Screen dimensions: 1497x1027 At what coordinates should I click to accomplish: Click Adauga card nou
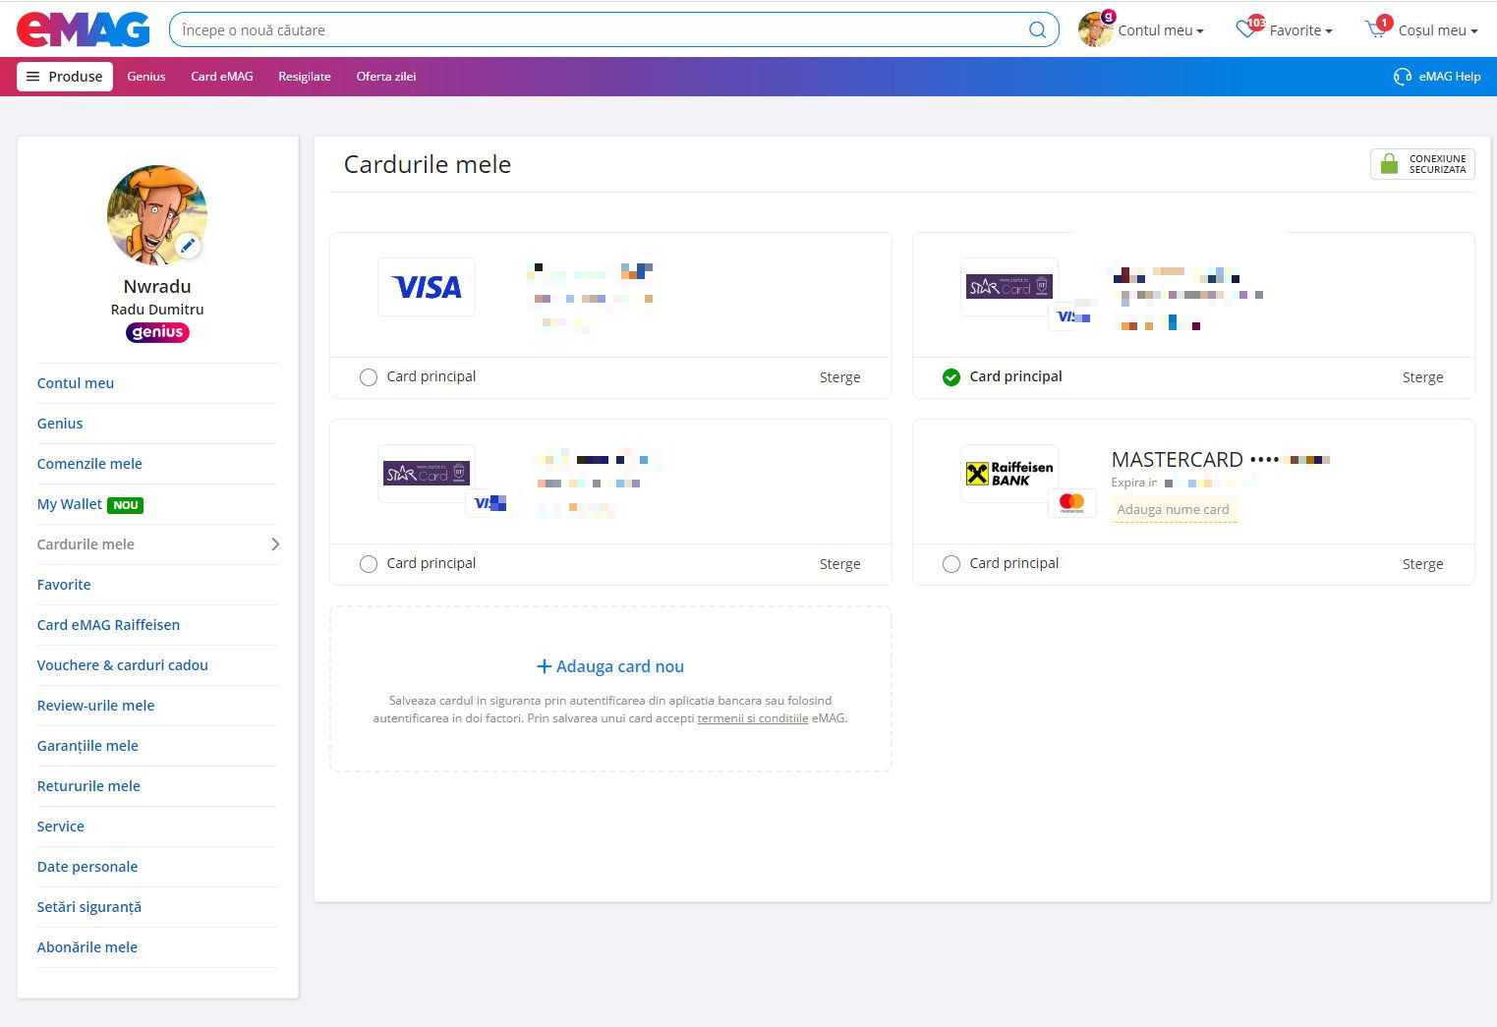(x=610, y=666)
